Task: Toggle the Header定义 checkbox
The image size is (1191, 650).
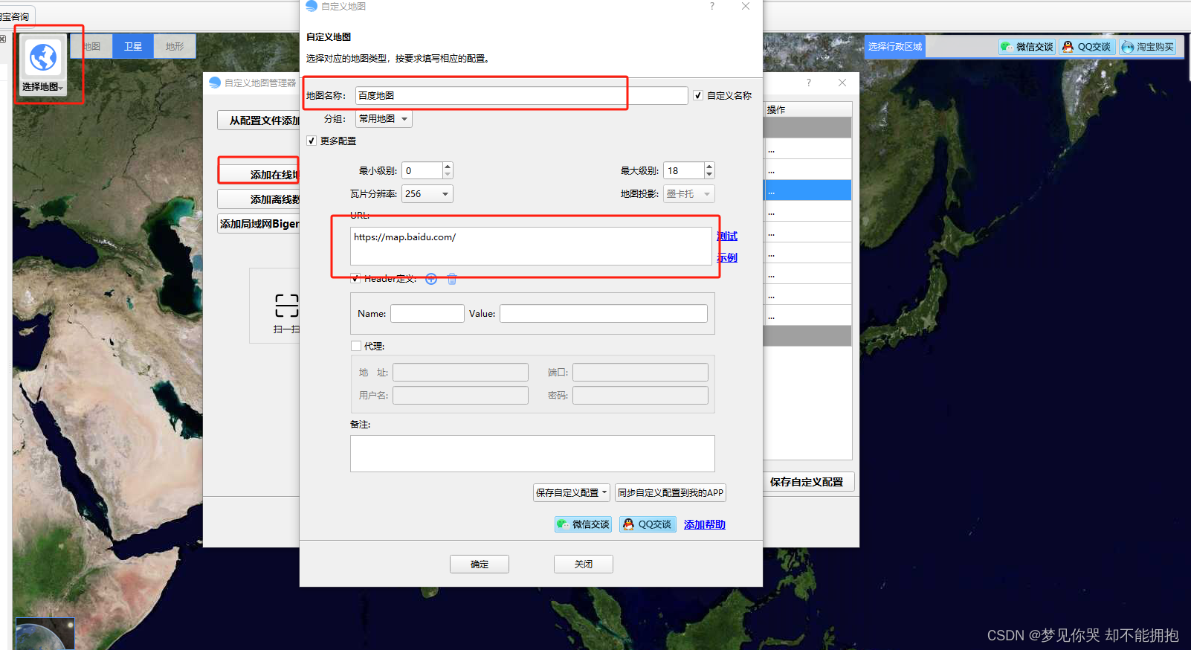Action: pos(355,279)
